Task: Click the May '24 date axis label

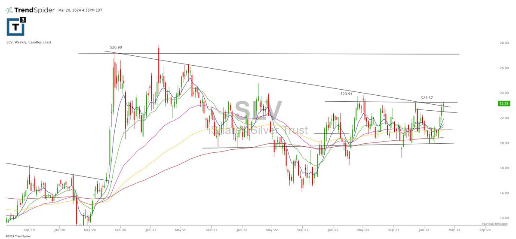Action: (x=455, y=230)
